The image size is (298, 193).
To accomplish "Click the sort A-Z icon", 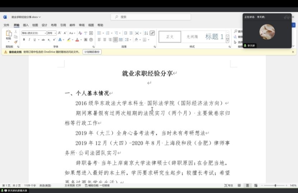I will point(146,33).
